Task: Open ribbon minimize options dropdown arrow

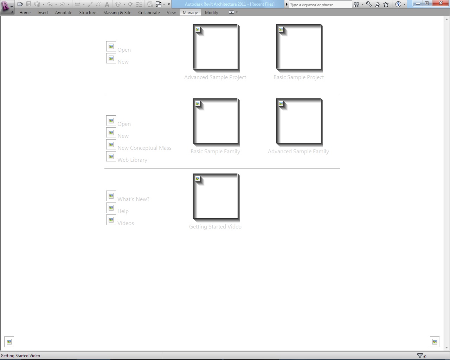Action: tap(237, 12)
